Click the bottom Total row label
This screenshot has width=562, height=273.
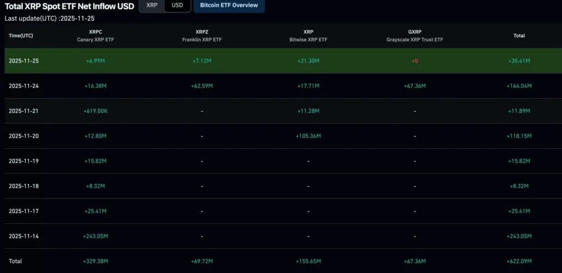pyautogui.click(x=15, y=262)
